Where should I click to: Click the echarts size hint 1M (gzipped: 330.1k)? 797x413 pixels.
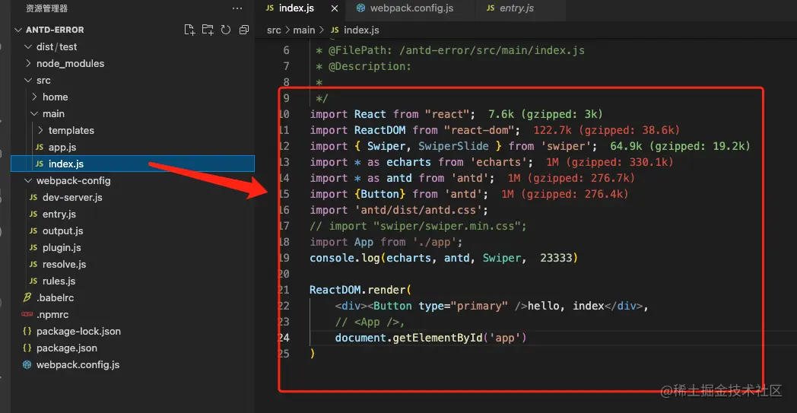pos(610,162)
